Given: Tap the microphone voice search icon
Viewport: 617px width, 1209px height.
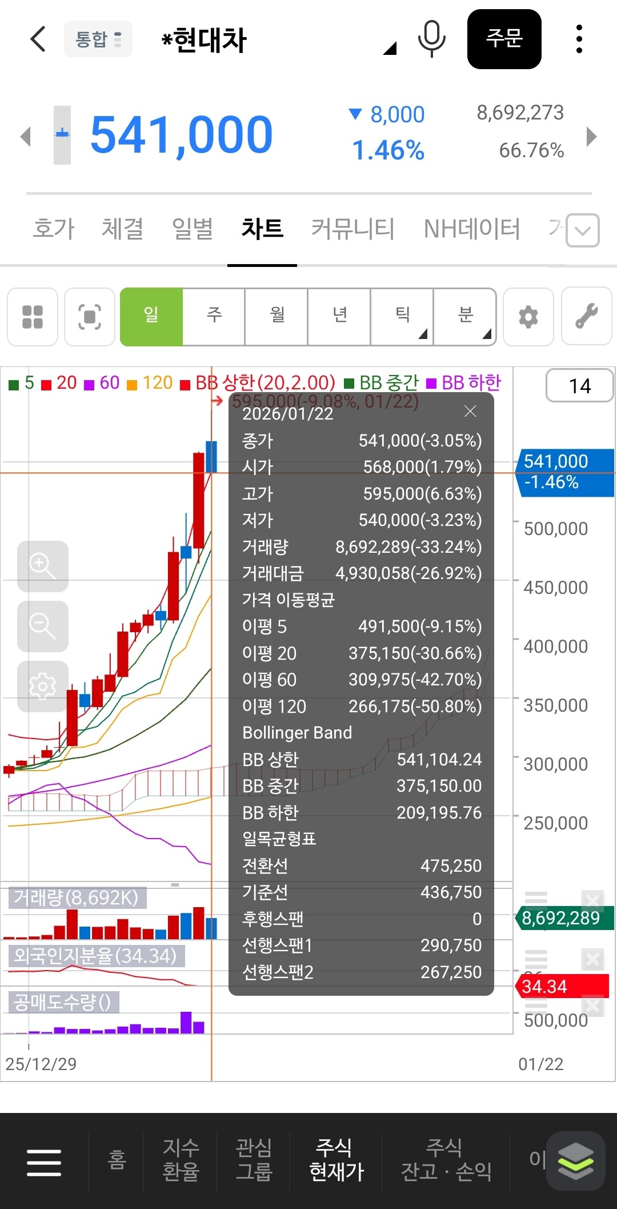Looking at the screenshot, I should point(431,39).
